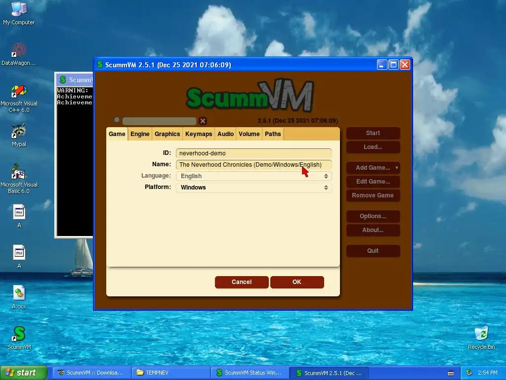Select the Game tab
The image size is (506, 380).
(x=117, y=134)
